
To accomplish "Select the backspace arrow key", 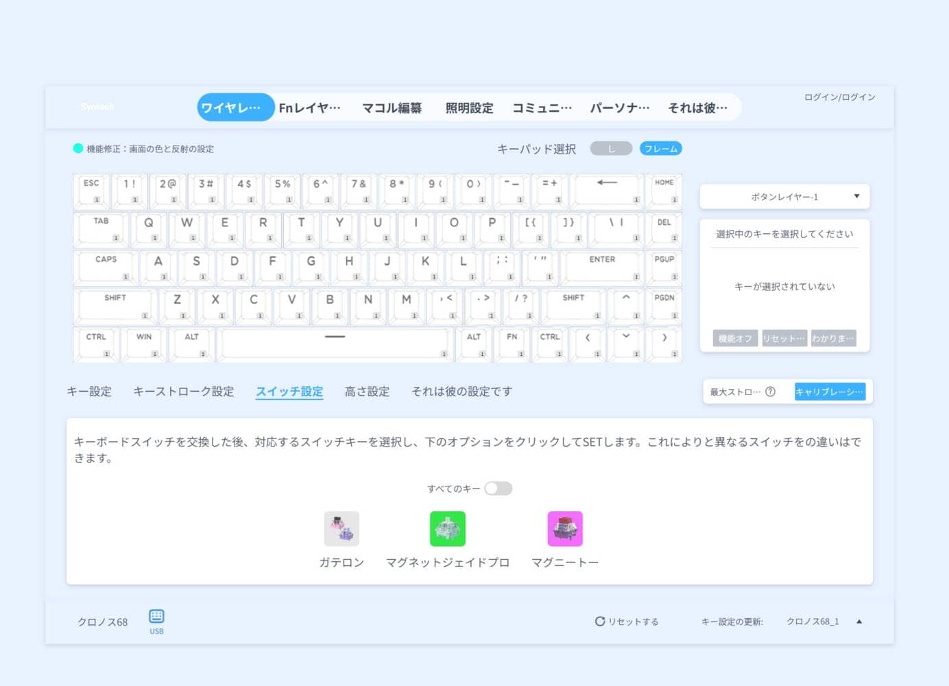I will (x=607, y=191).
